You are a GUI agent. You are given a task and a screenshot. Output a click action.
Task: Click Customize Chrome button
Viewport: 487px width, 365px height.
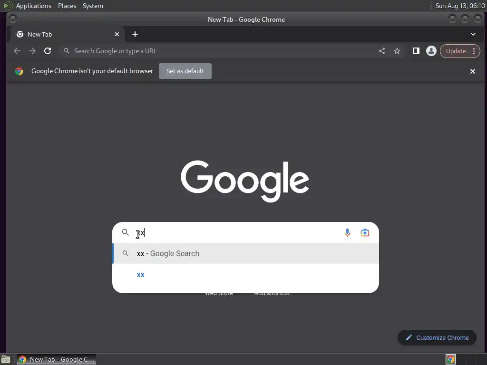click(437, 338)
